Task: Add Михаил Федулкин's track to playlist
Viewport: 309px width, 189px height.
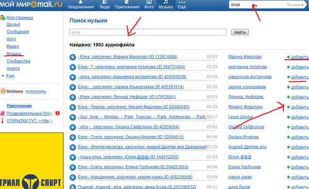Action: pyautogui.click(x=298, y=107)
